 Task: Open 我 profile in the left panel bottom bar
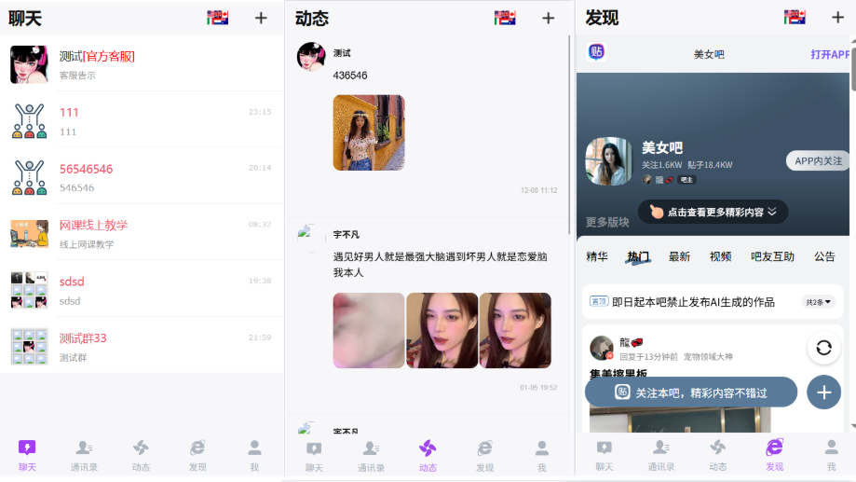click(254, 455)
